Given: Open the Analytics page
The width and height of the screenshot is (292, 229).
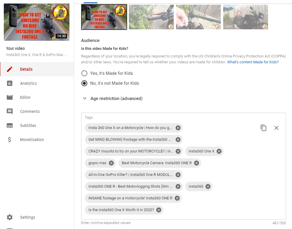Looking at the screenshot, I should pos(28,83).
